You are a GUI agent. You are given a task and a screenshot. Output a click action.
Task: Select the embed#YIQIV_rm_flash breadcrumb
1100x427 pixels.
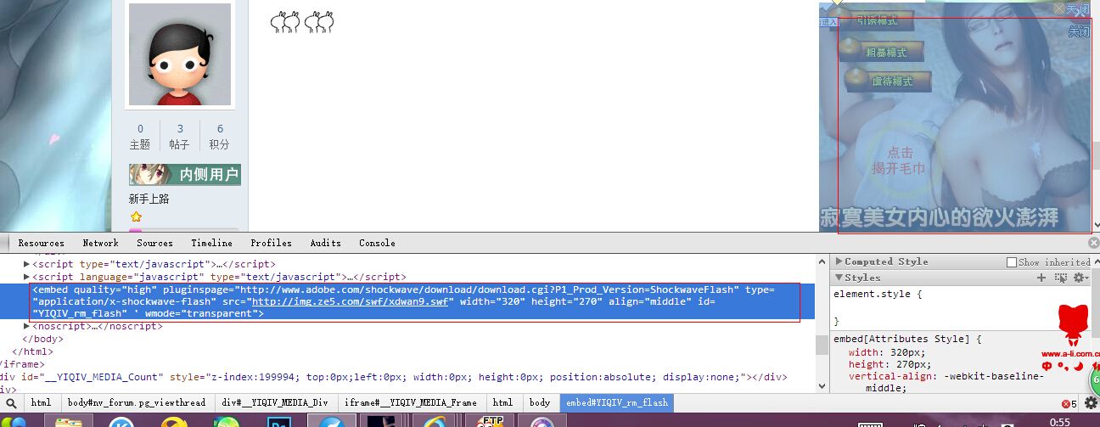pos(617,403)
